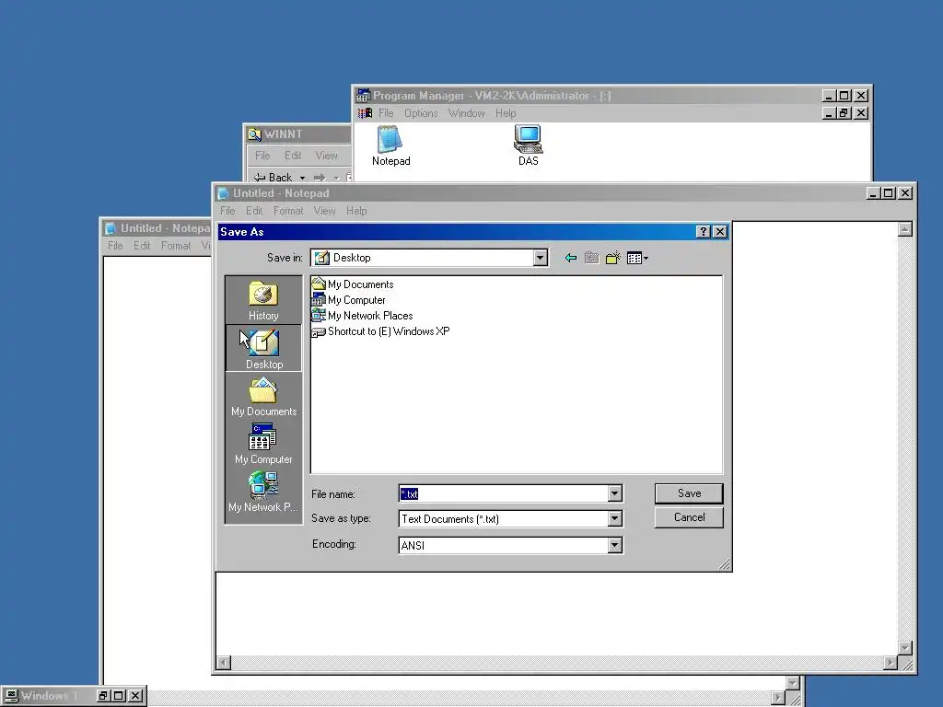
Task: Click Program Manager child window control icon
Action: click(x=365, y=113)
